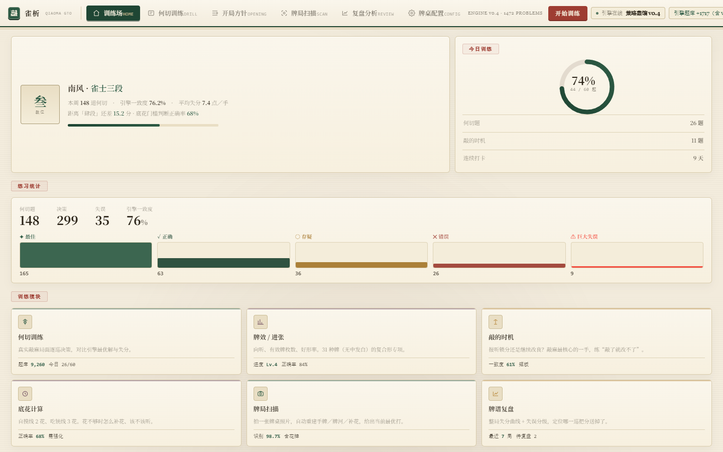Click the 错误 bar showing 26

[499, 255]
